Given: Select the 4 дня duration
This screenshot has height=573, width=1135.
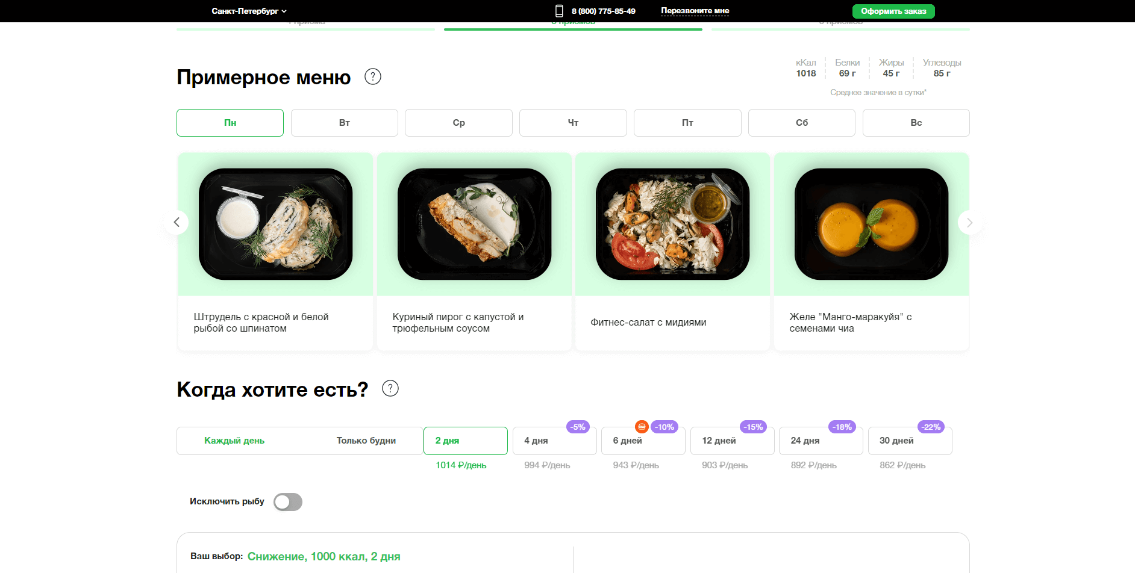Looking at the screenshot, I should coord(555,441).
